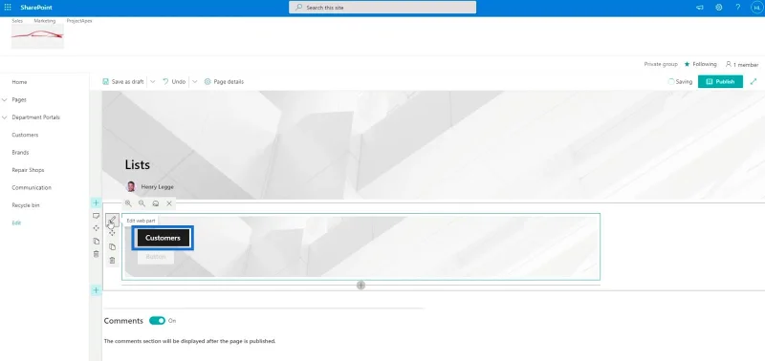Close the floating zoom toolbar

point(169,203)
